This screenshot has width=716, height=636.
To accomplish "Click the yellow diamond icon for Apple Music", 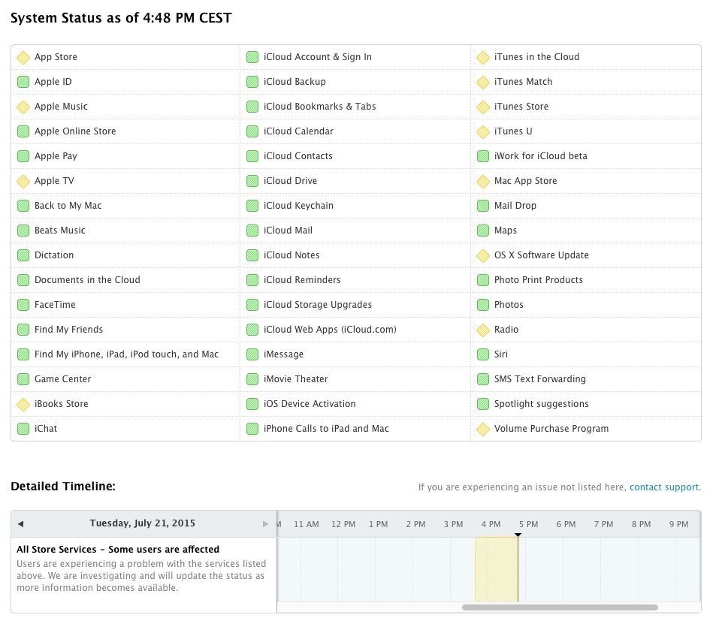I will (23, 107).
